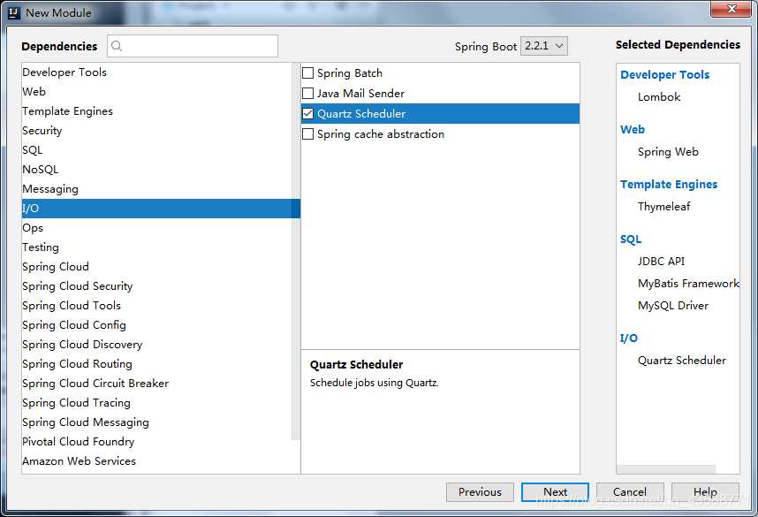Viewport: 758px width, 517px height.
Task: Select Pivotal Cloud Foundry category
Action: 156,442
